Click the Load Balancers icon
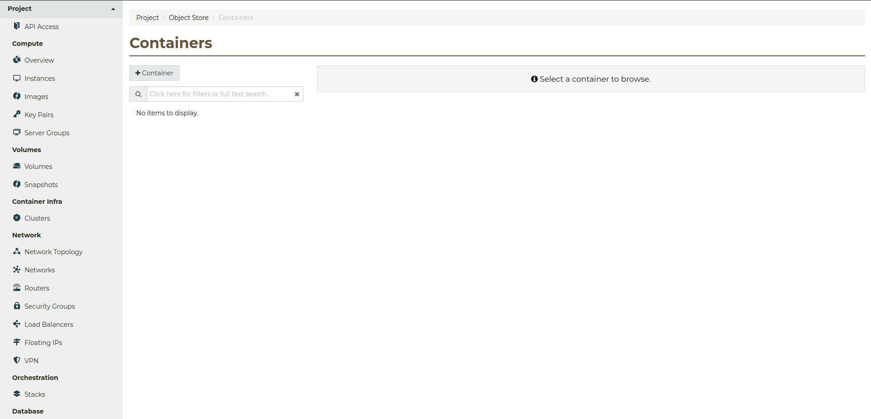Image resolution: width=871 pixels, height=419 pixels. [x=17, y=324]
